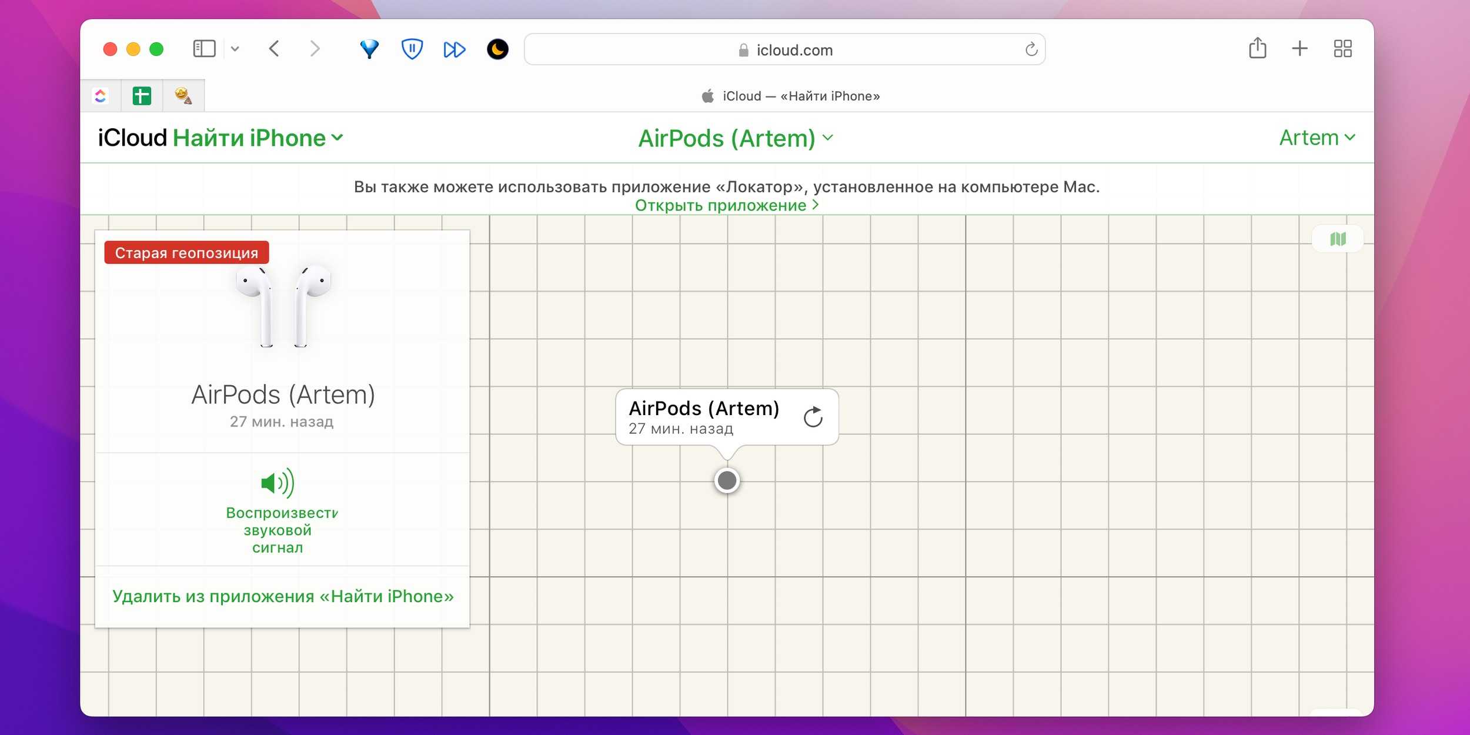Focus the icloud.com address bar

[x=784, y=49]
